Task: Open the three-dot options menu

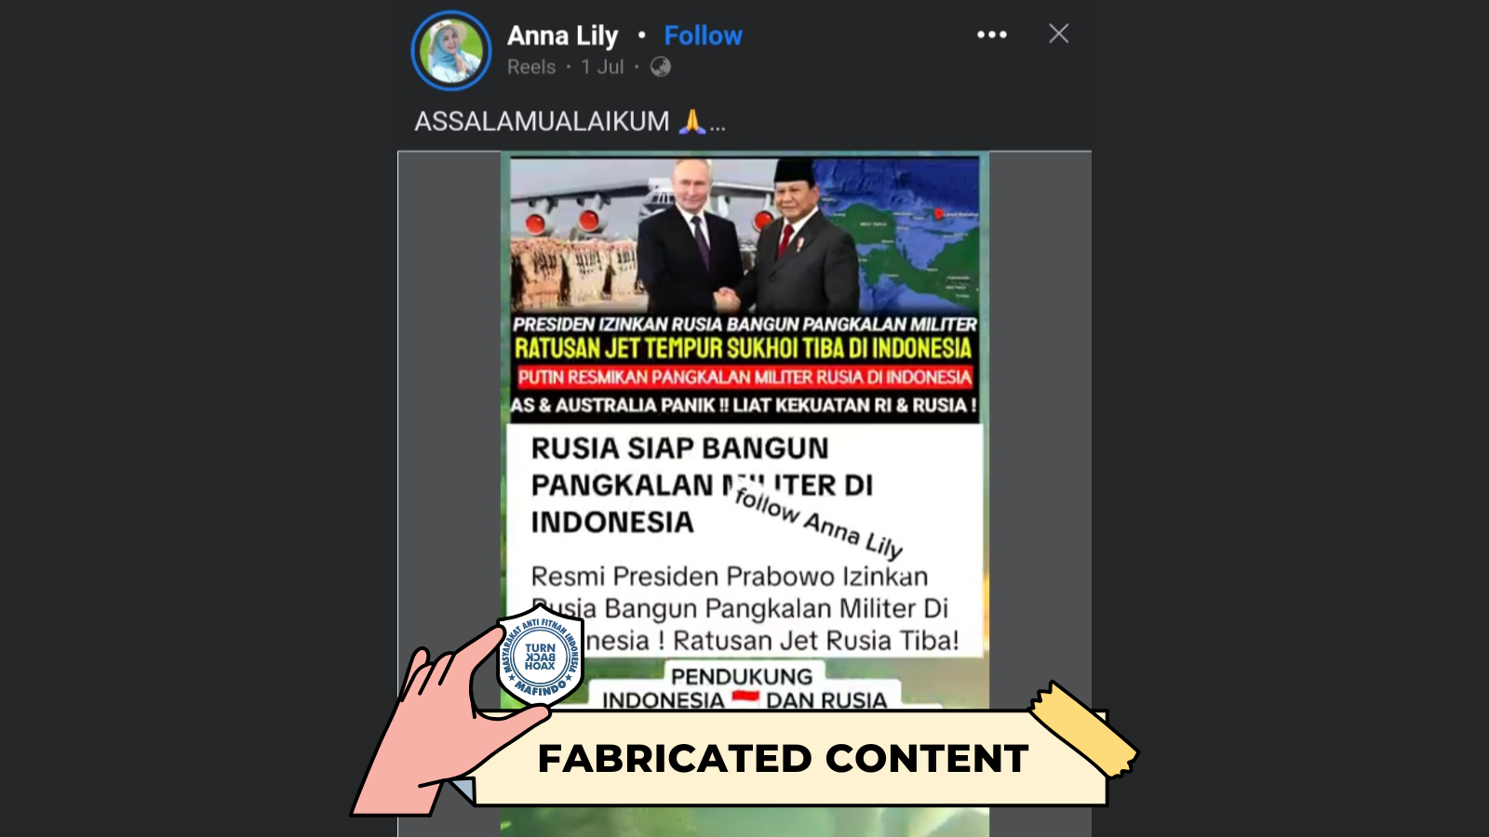Action: [x=992, y=34]
